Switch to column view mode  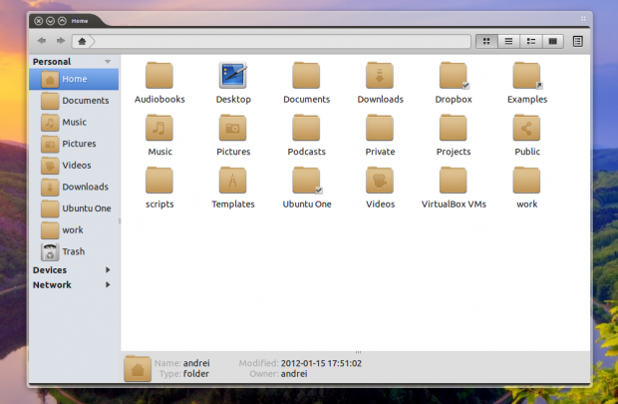point(553,41)
